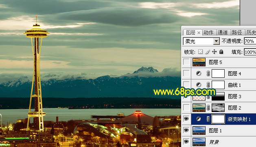Show 图层 4 via its visibility box
This screenshot has height=147, width=256.
[186, 73]
